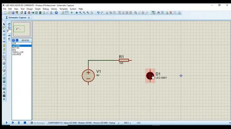Go to Home page icon in toolbar
231x129 pixels.
[x=22, y=13]
